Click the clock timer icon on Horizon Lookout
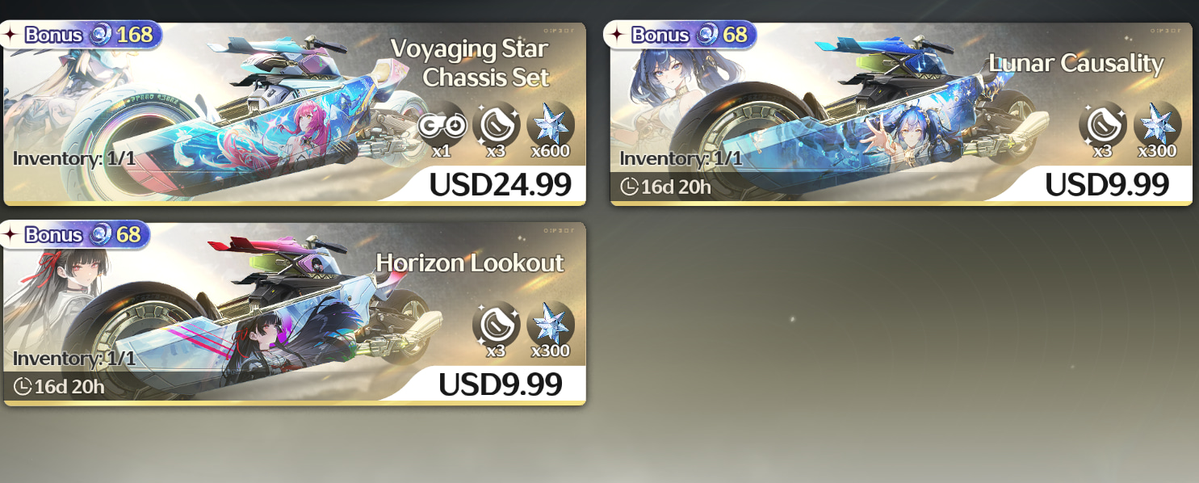The image size is (1199, 483). (23, 387)
